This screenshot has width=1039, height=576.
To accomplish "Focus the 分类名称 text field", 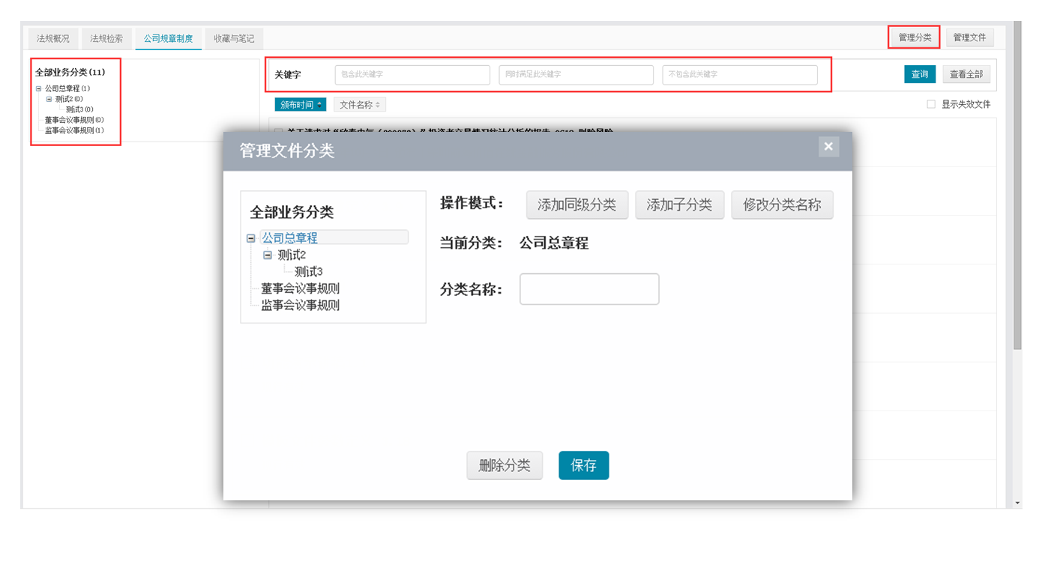I will (589, 289).
